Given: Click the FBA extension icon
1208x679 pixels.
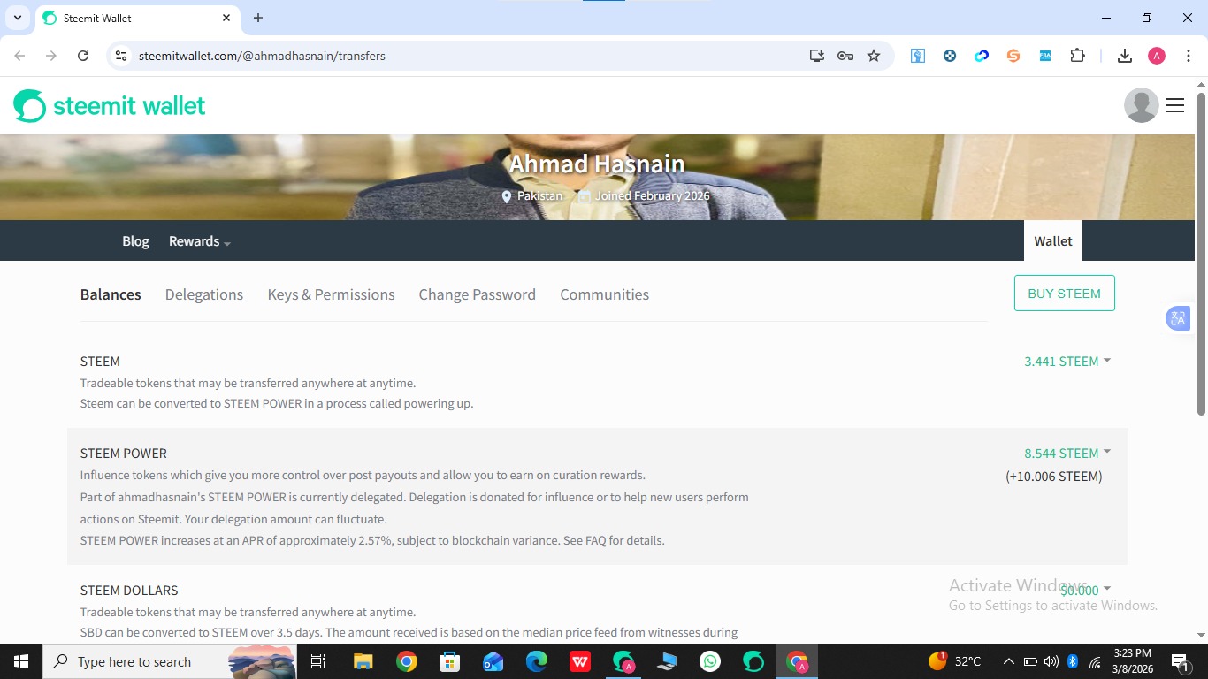Looking at the screenshot, I should (x=1045, y=56).
